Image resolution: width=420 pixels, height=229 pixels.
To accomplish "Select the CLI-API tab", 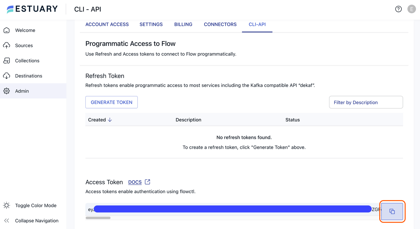I will coord(257,25).
